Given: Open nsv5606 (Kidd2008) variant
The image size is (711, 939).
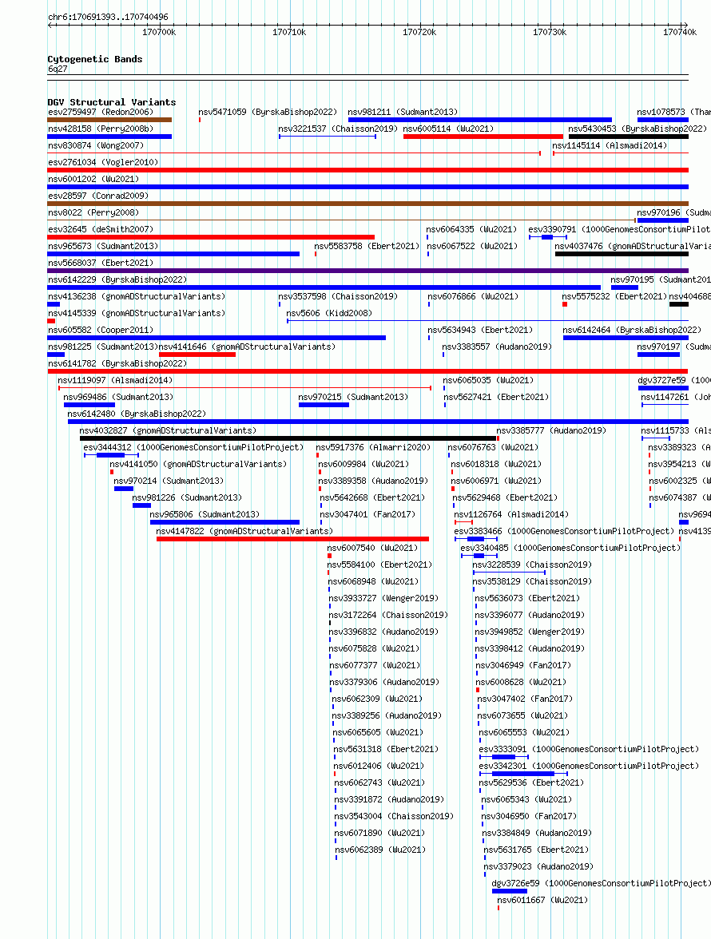Looking at the screenshot, I should click(x=329, y=313).
